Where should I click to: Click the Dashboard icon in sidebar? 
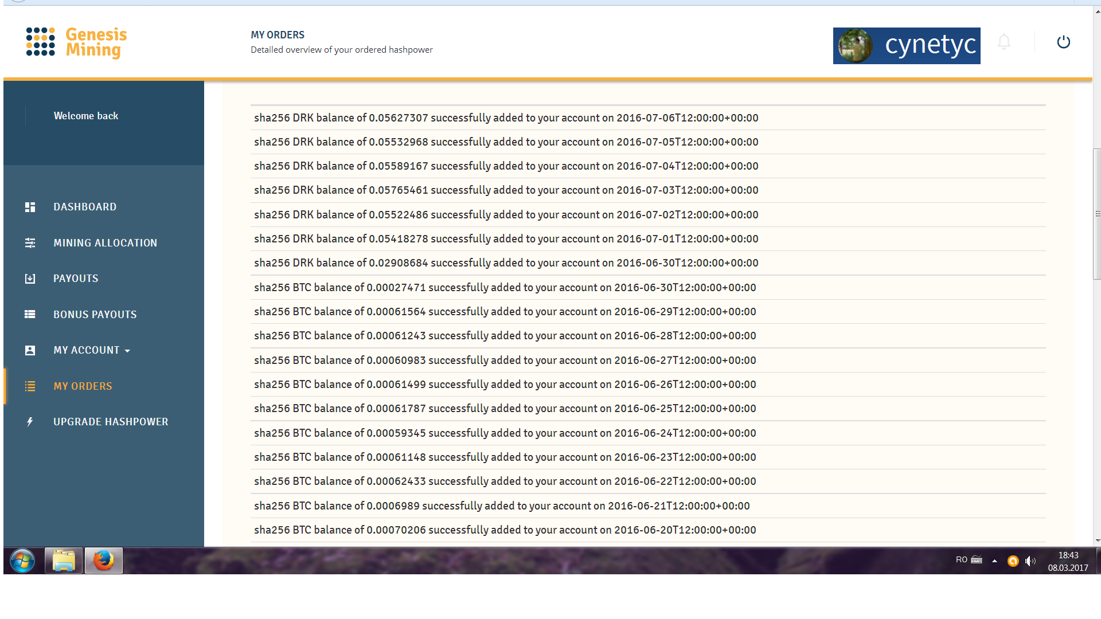(x=30, y=206)
